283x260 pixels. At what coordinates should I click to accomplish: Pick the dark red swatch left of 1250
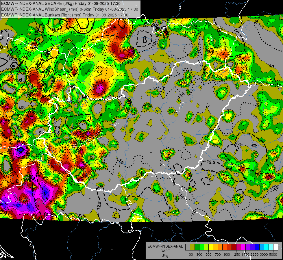(234, 247)
